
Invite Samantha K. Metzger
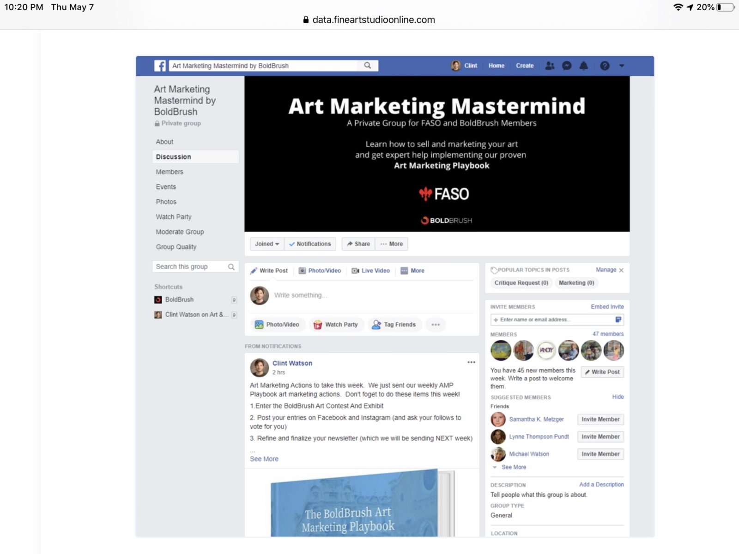(600, 419)
